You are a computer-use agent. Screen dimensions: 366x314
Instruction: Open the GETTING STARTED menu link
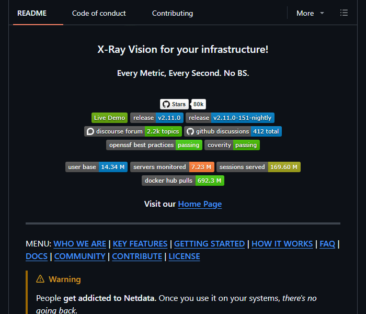(209, 244)
